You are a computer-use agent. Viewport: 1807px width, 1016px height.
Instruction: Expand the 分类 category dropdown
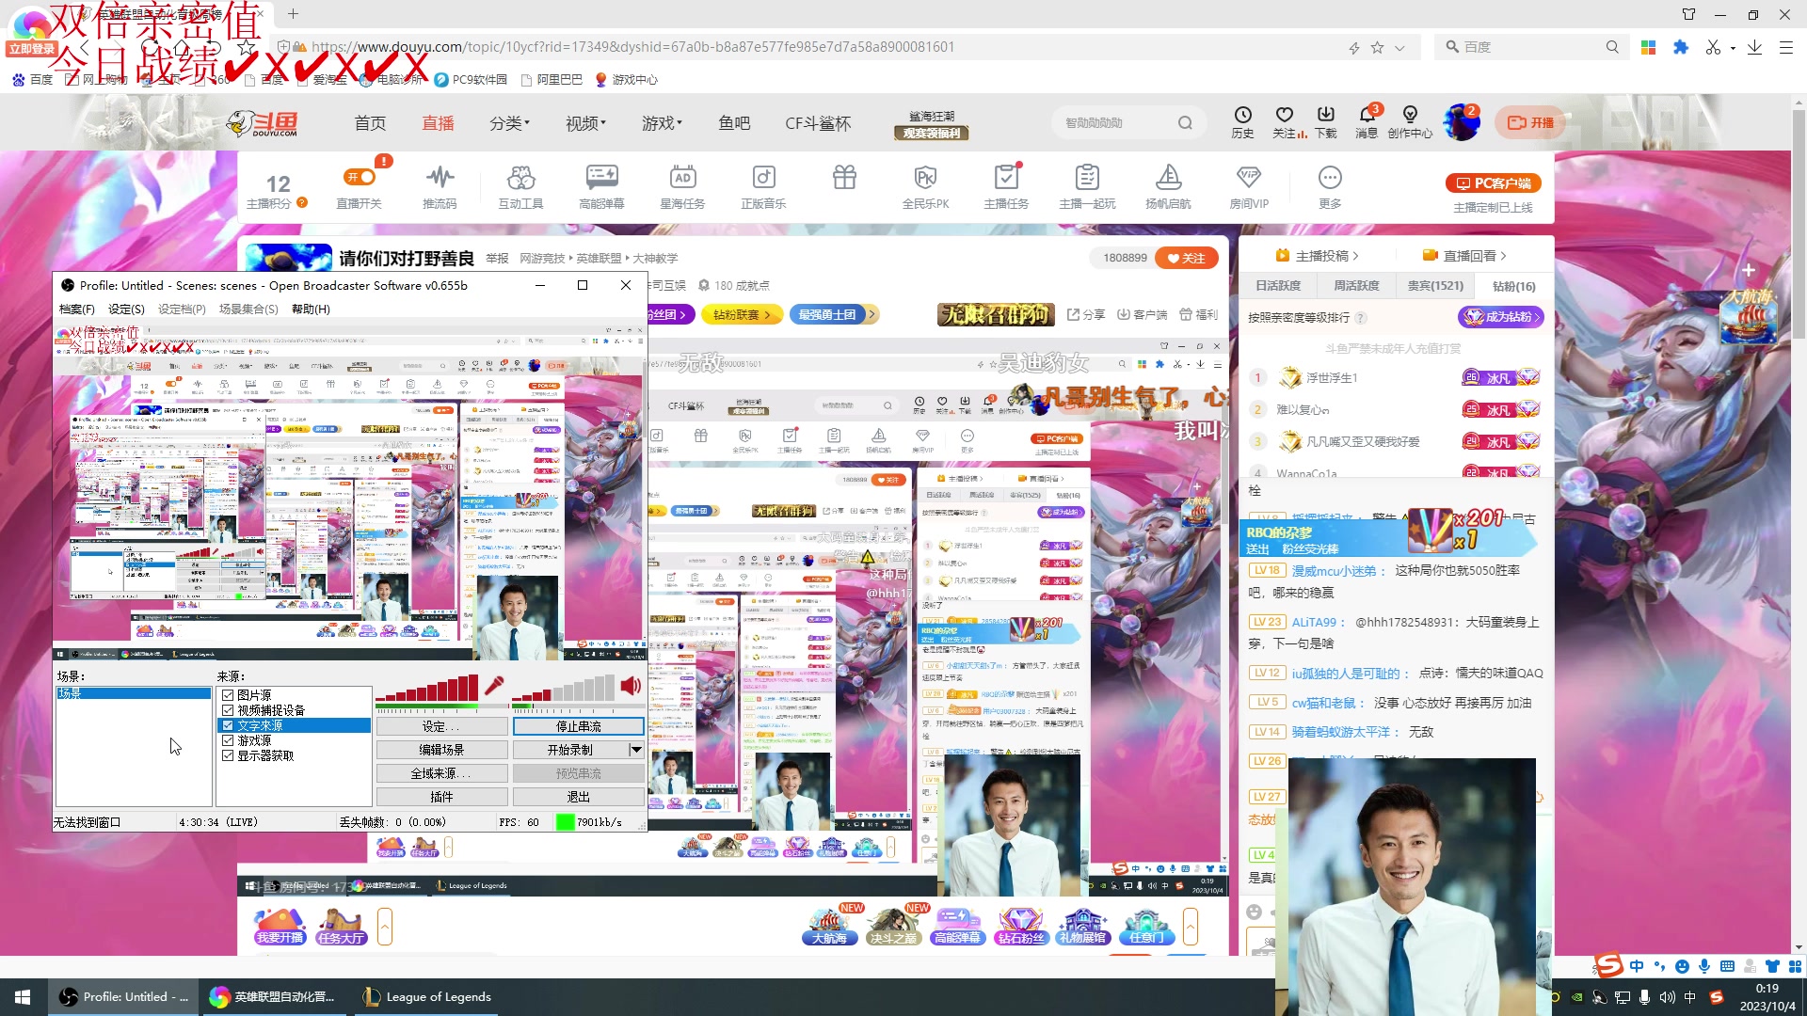point(509,123)
